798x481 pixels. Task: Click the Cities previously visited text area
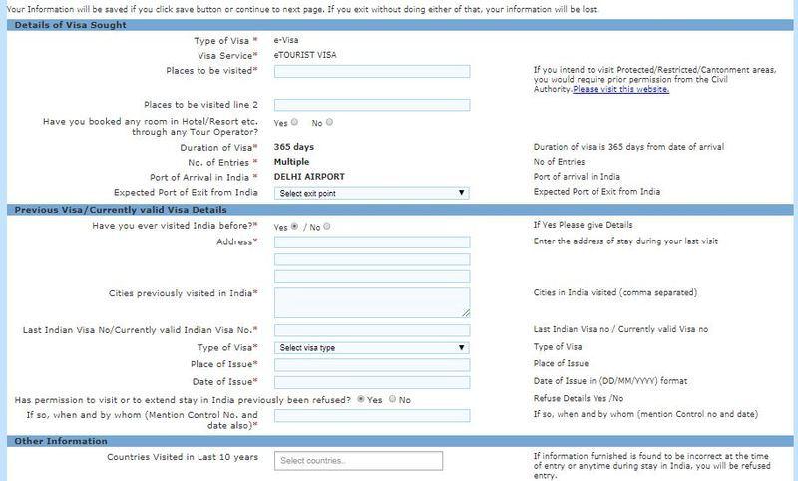pos(371,302)
